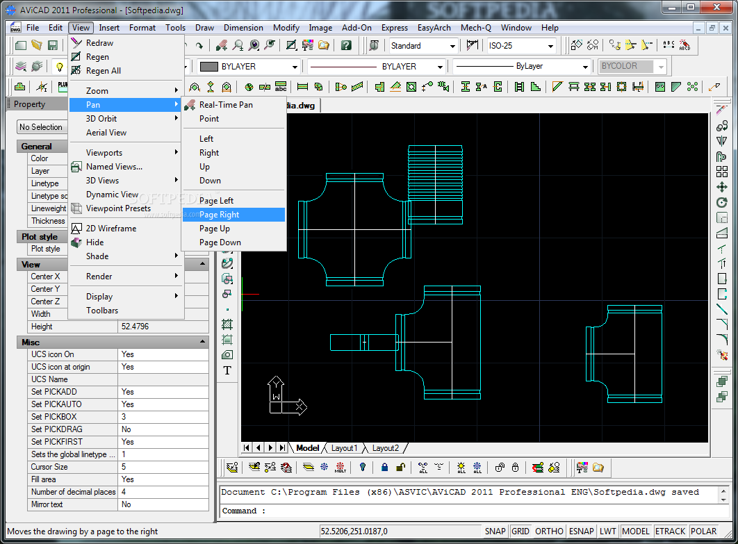Click the Redo arrow icon
This screenshot has width=738, height=544.
pyautogui.click(x=199, y=45)
